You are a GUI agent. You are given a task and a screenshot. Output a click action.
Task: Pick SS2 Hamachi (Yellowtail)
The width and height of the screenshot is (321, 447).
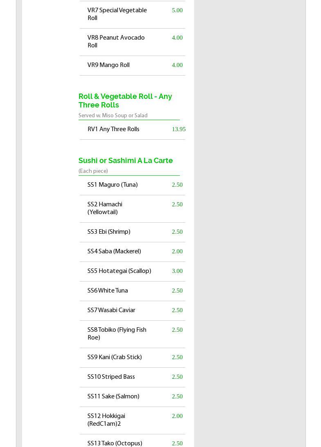(105, 208)
